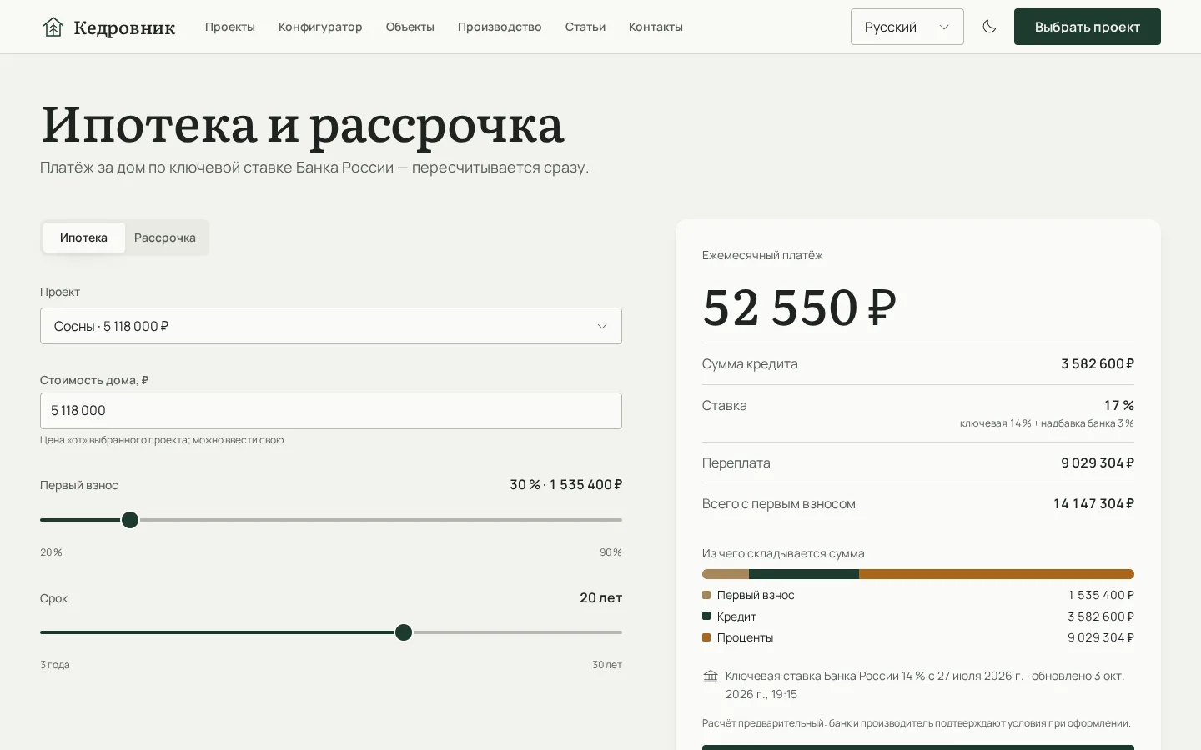Viewport: 1201px width, 750px height.
Task: Click the legend row Проценты
Action: pos(918,637)
